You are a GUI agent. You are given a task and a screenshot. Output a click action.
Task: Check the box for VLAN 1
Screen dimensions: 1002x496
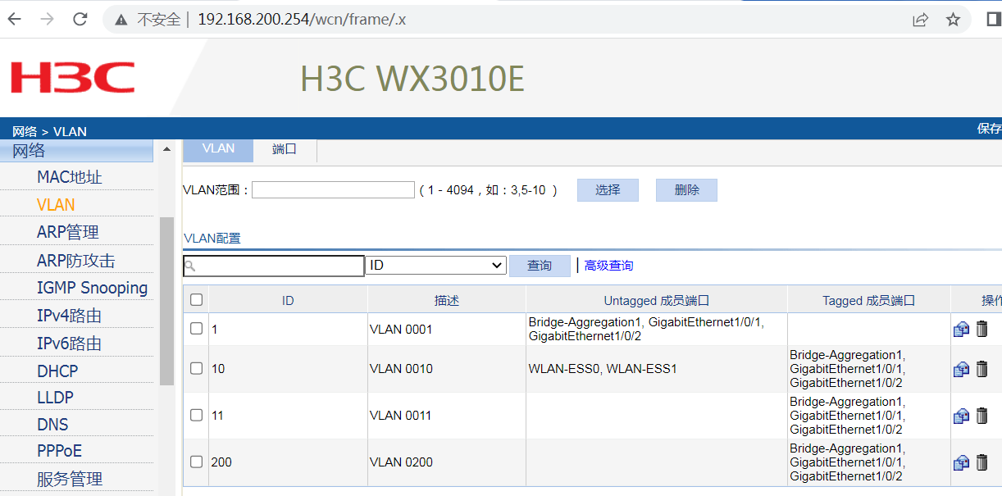196,329
